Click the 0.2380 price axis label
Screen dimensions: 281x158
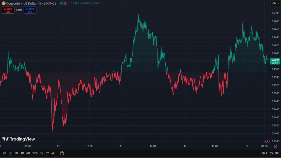pyautogui.click(x=275, y=141)
